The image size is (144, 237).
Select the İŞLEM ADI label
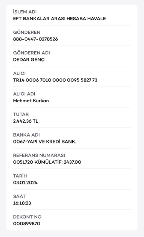25,12
